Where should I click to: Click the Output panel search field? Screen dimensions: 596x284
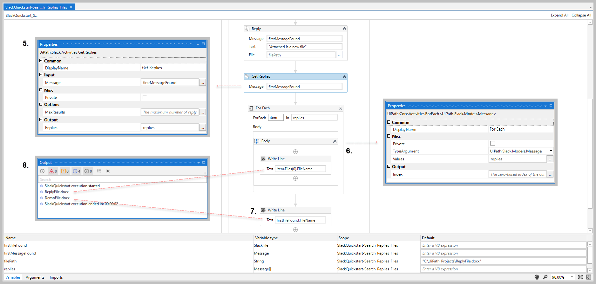(x=123, y=179)
